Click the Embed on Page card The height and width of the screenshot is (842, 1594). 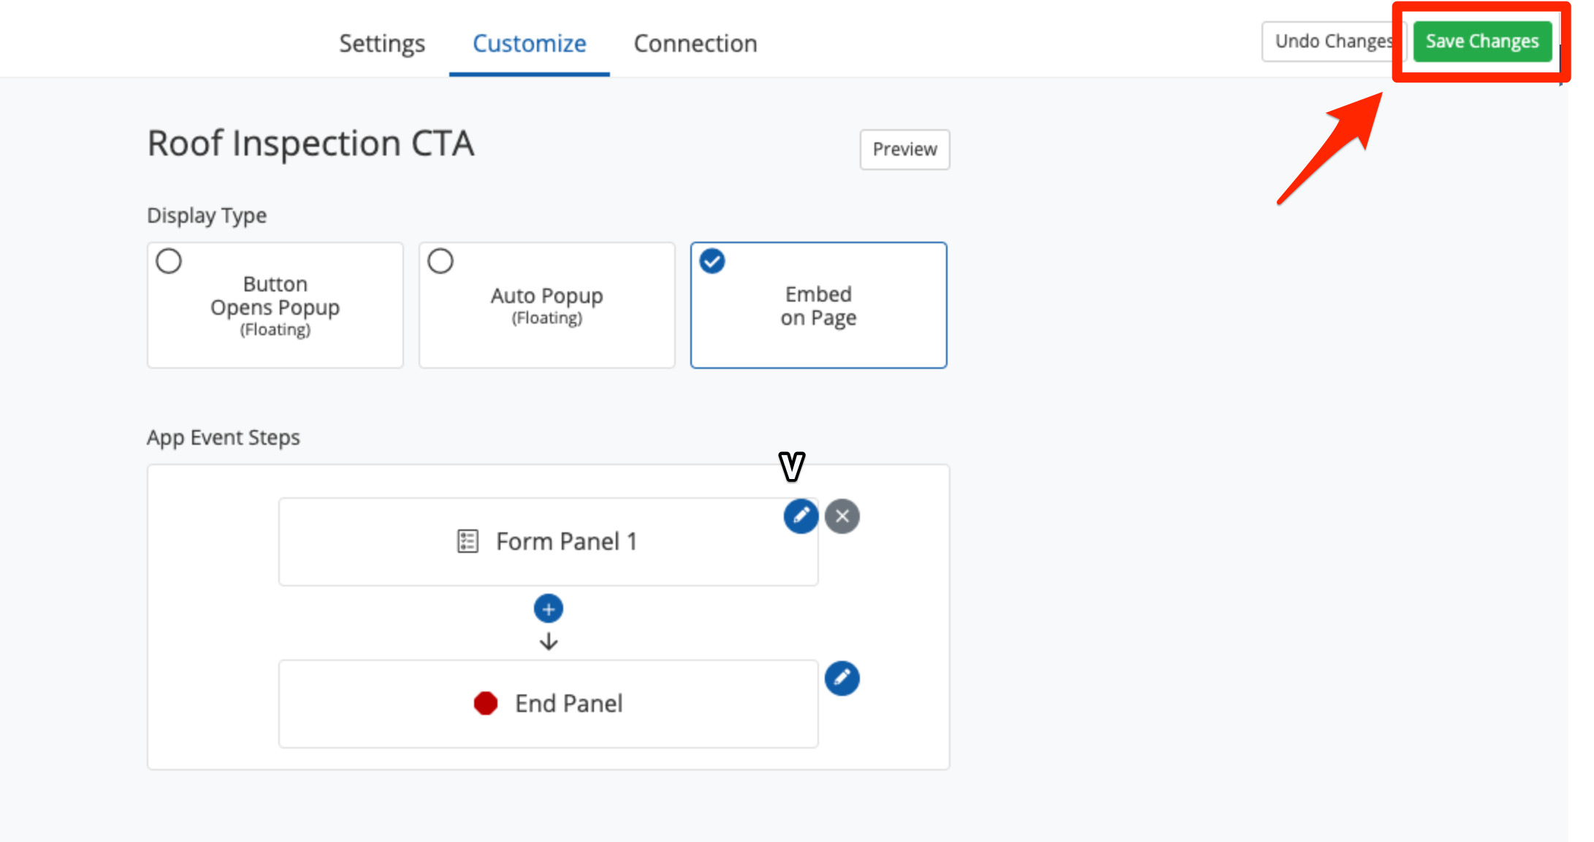pos(818,305)
